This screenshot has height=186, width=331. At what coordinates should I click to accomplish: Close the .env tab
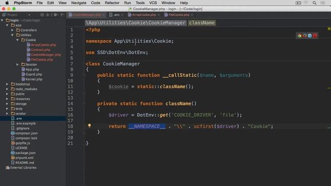pyautogui.click(x=122, y=15)
